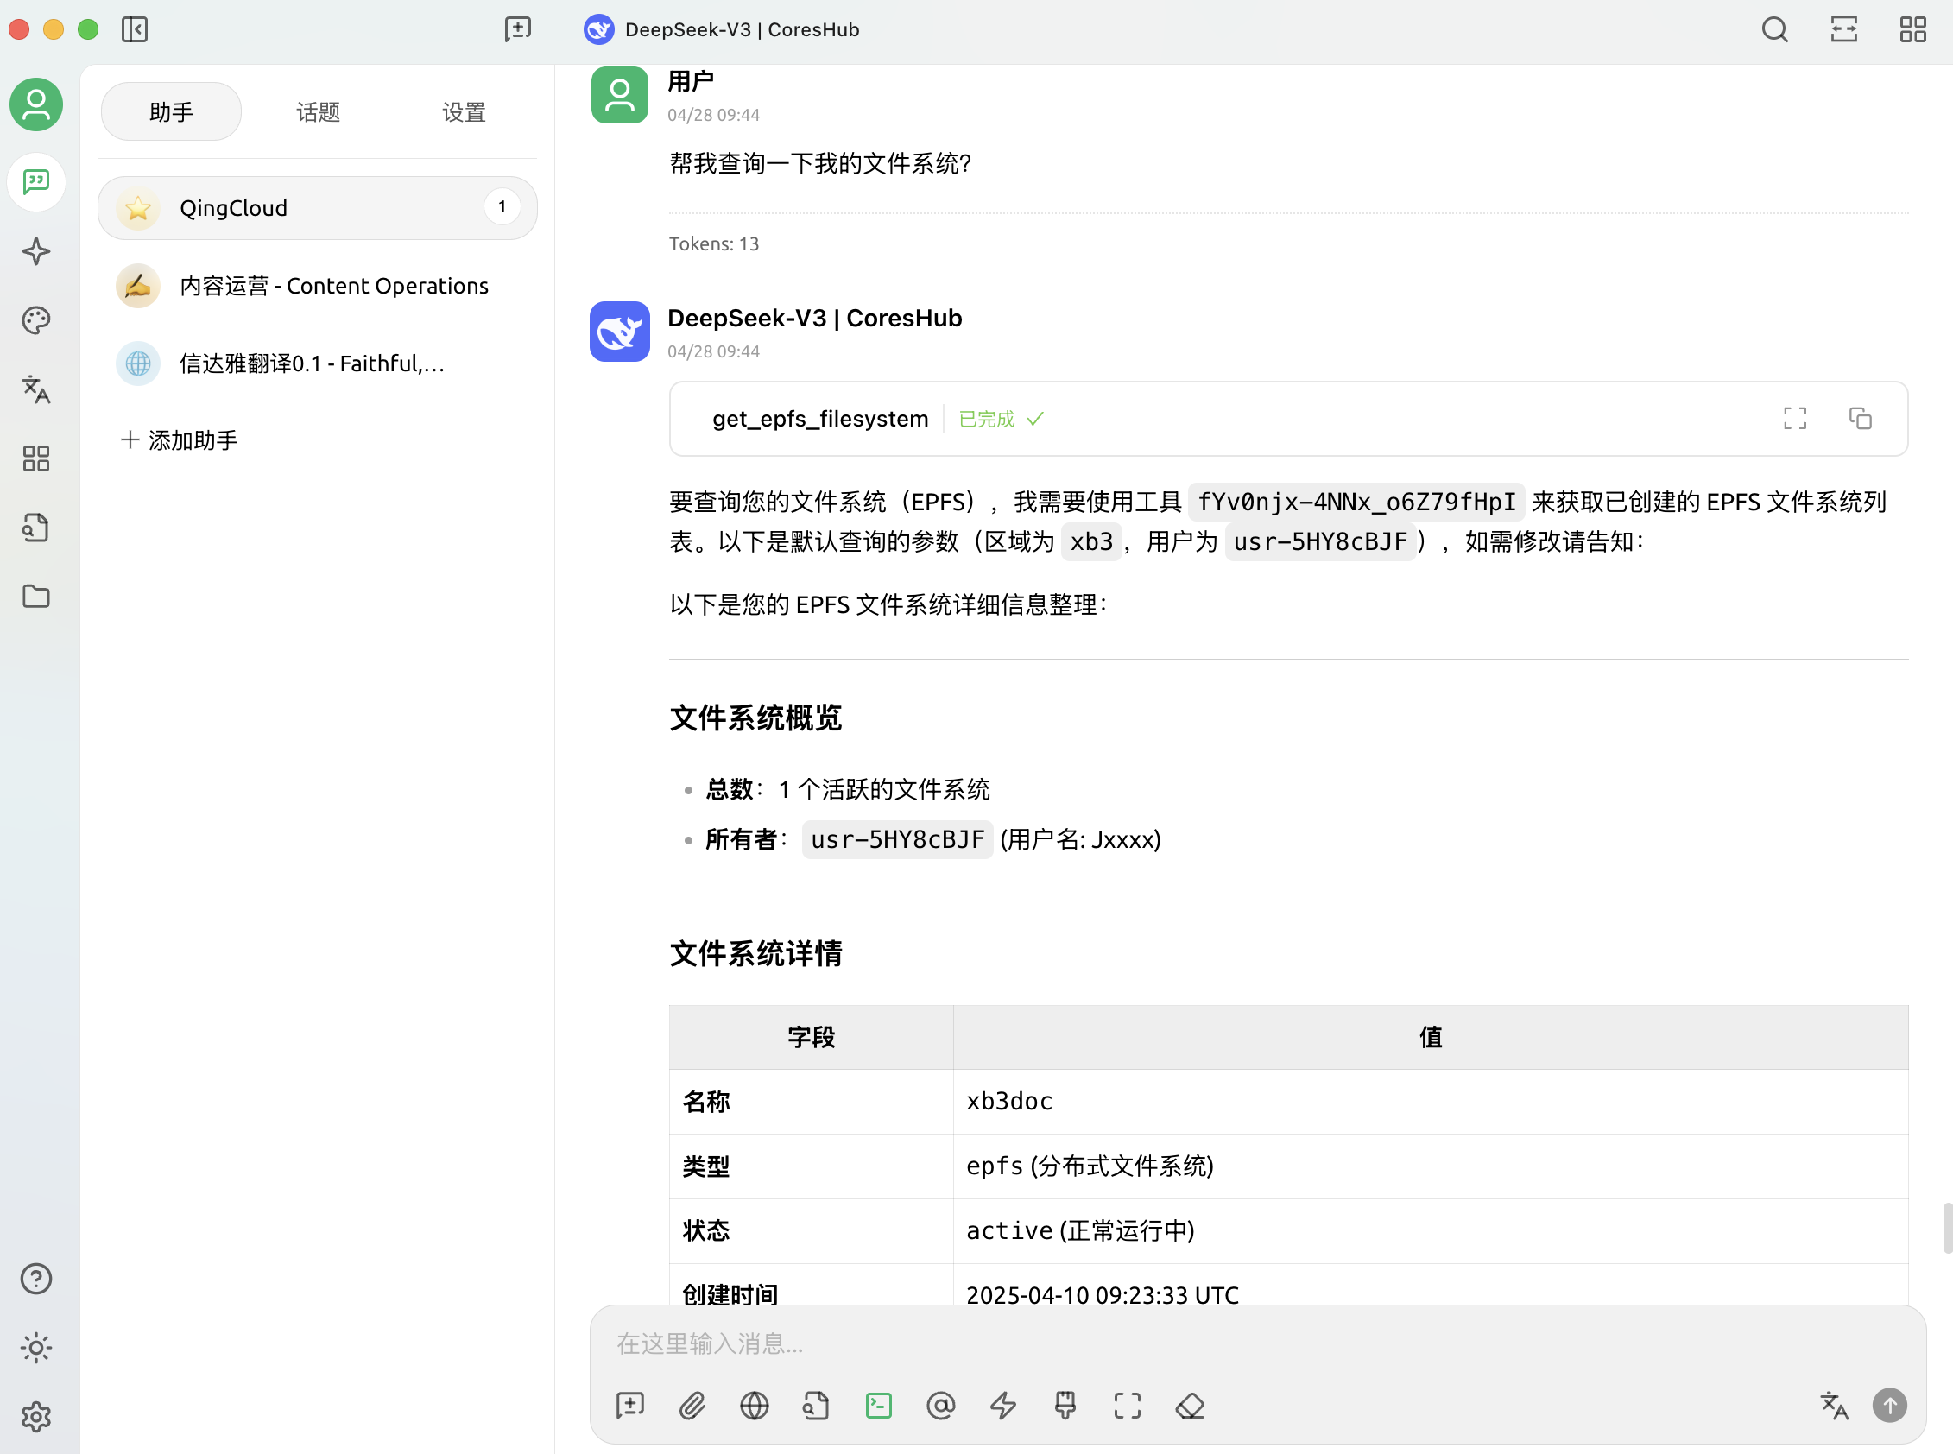
Task: Click the fYv0njx-4NNx_o6Z79fHpI code tag
Action: (x=1356, y=502)
